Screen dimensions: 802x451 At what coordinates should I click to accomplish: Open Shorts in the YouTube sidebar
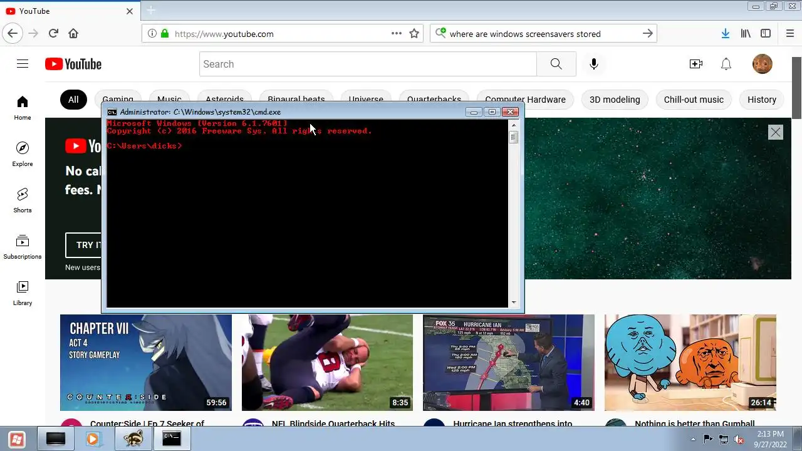point(23,200)
